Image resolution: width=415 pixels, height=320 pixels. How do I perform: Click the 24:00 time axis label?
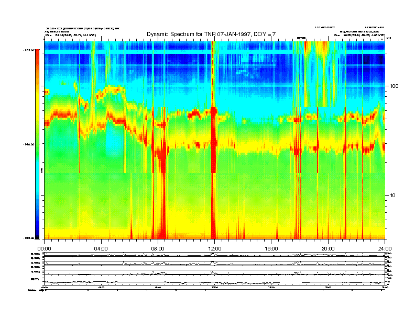point(385,249)
